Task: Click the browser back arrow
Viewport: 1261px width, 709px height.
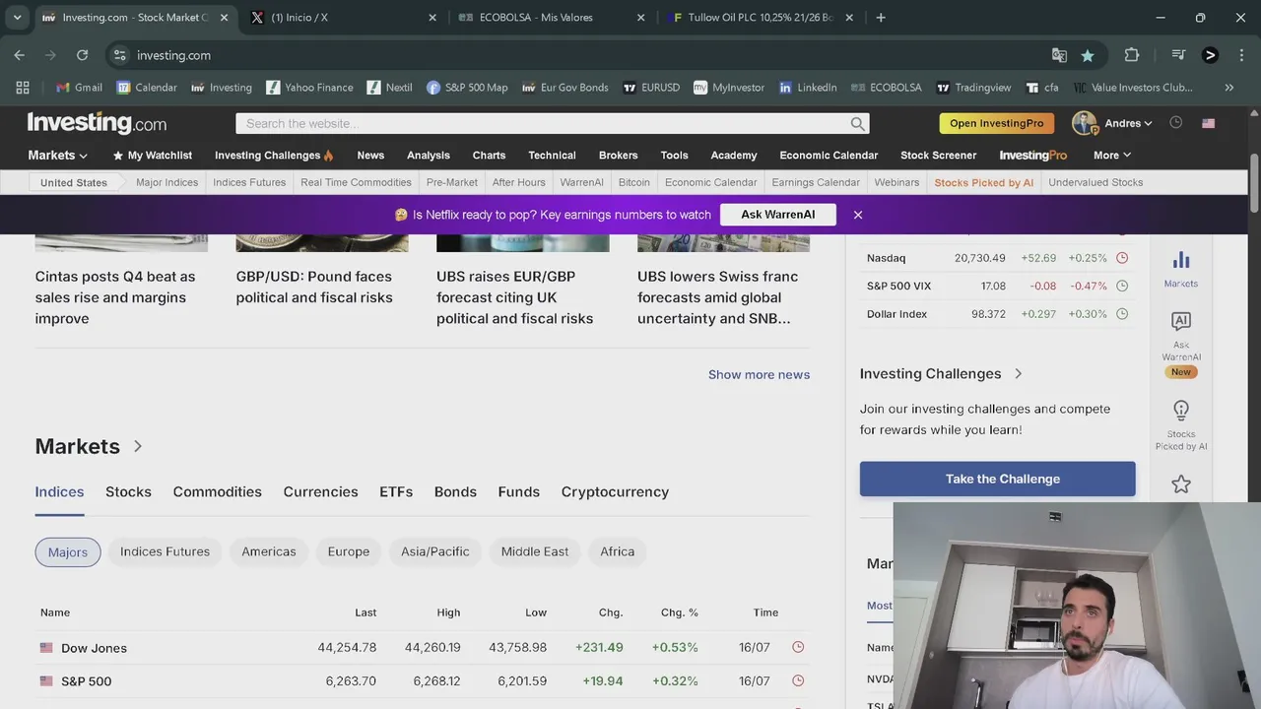Action: click(20, 55)
